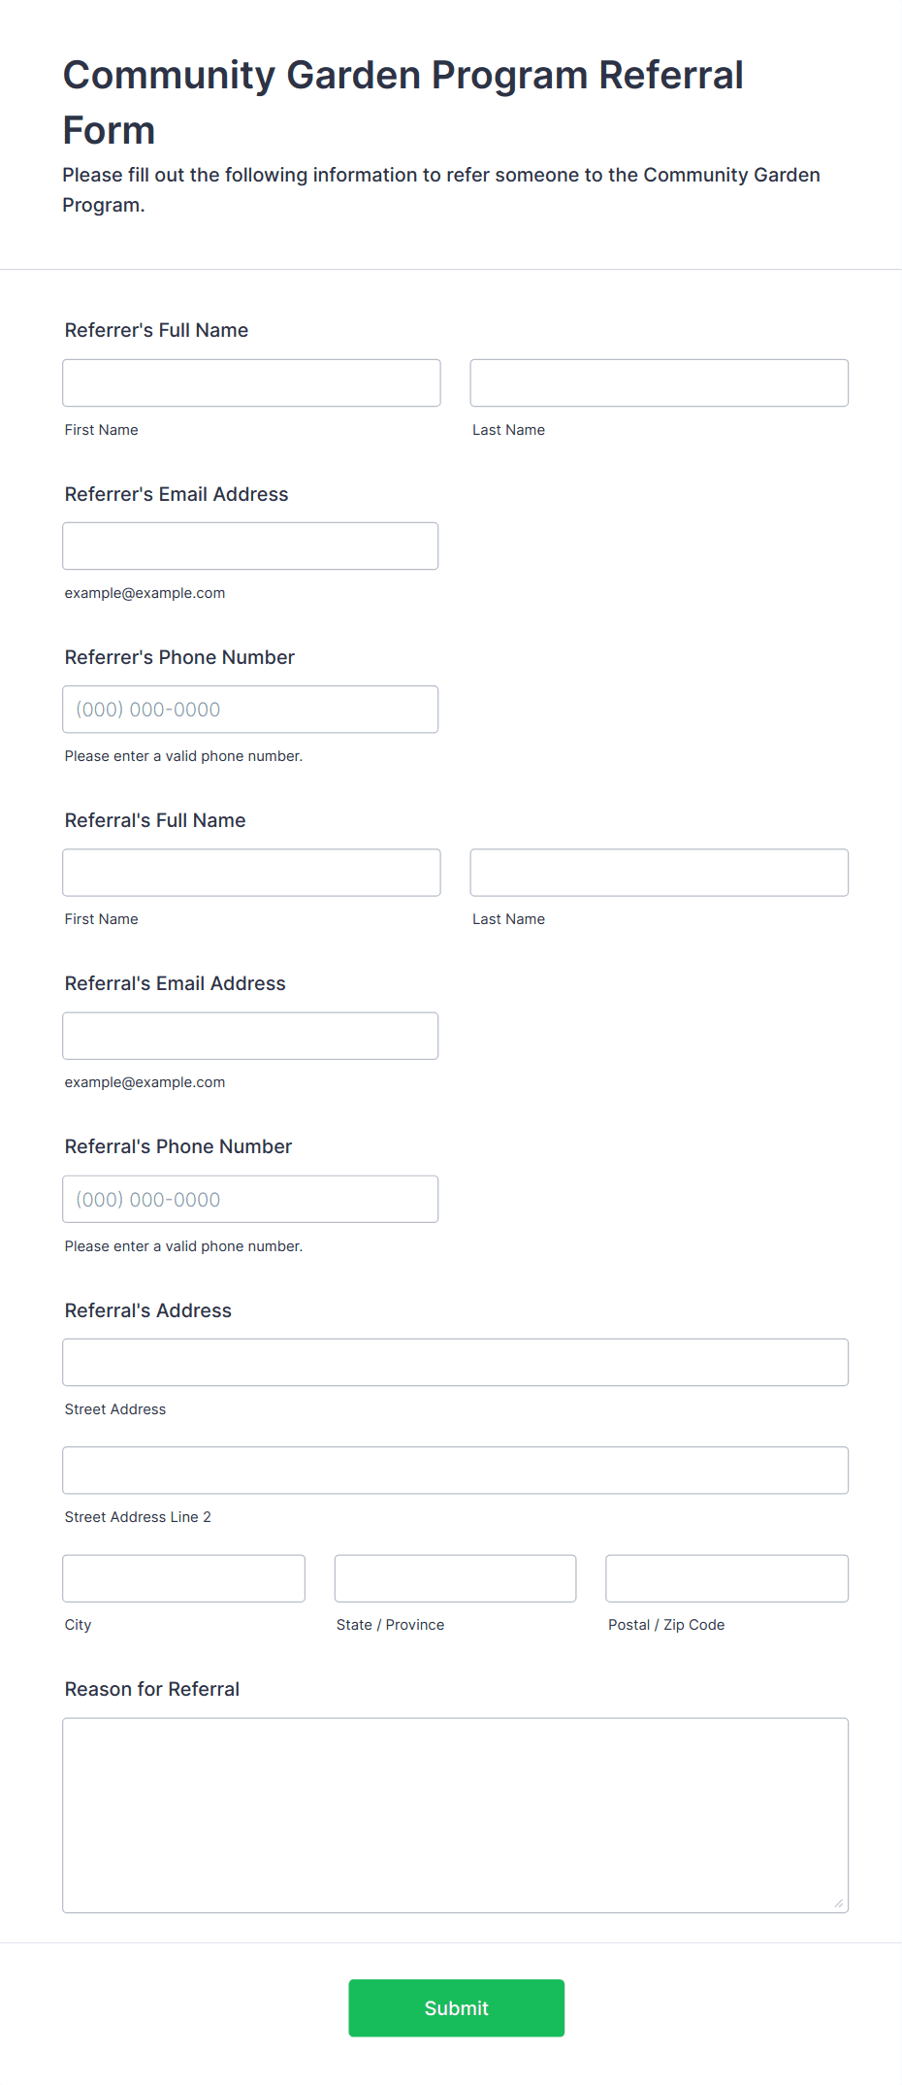Click the Referrer's First Name field
This screenshot has height=2085, width=902.
tap(251, 382)
